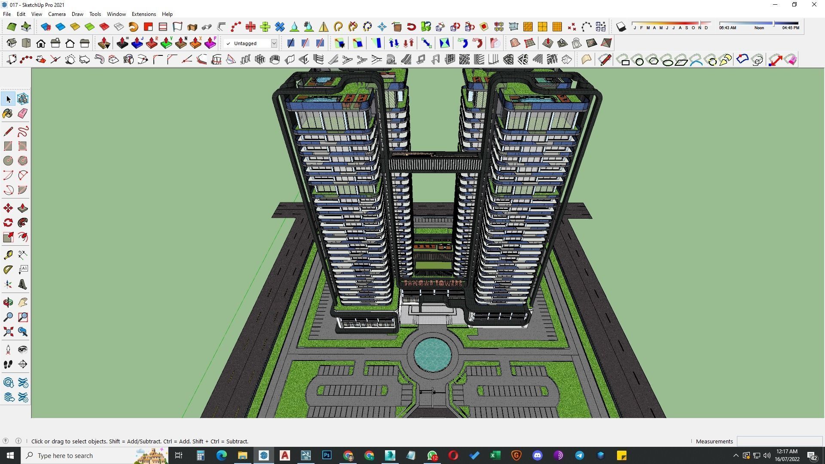825x464 pixels.
Task: Select the Pie tool
Action: (x=23, y=190)
